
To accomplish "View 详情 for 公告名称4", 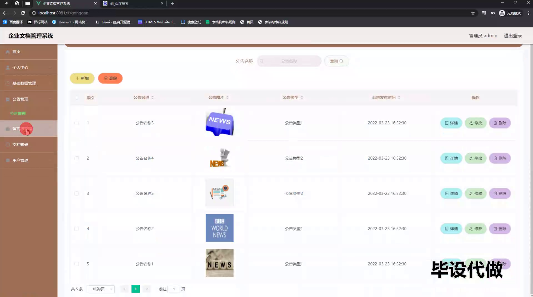I will (451, 158).
